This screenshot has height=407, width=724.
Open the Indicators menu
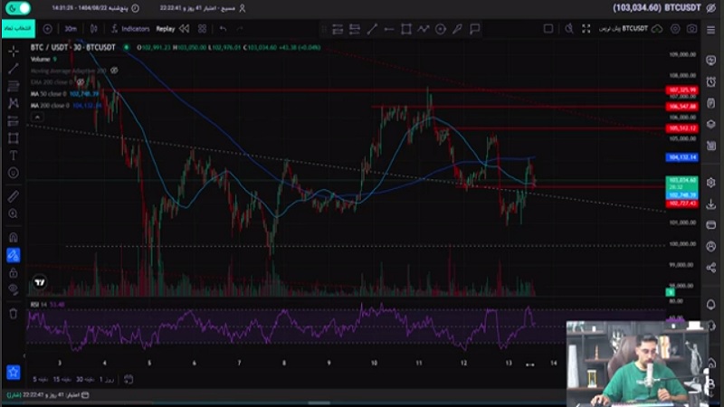pos(131,28)
